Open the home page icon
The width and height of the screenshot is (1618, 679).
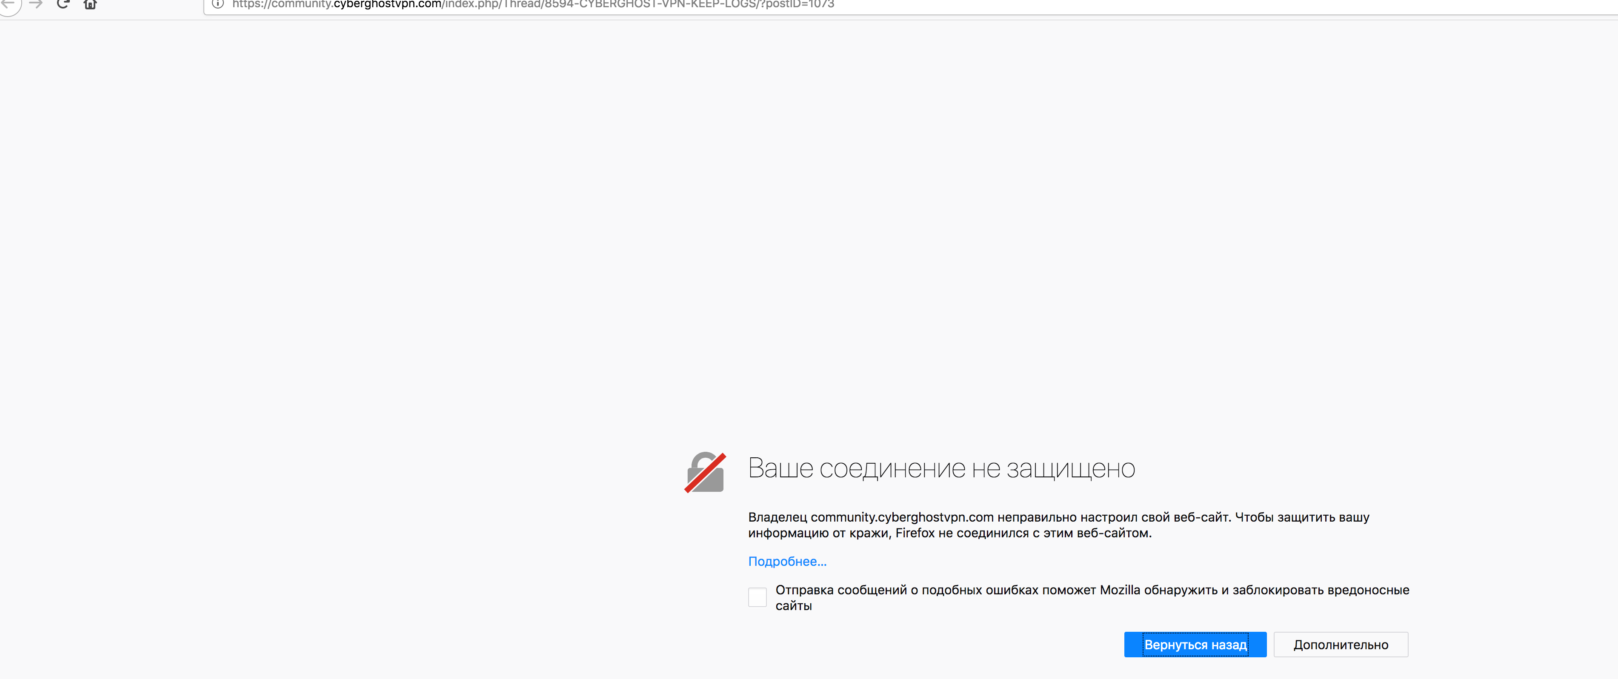click(x=91, y=4)
